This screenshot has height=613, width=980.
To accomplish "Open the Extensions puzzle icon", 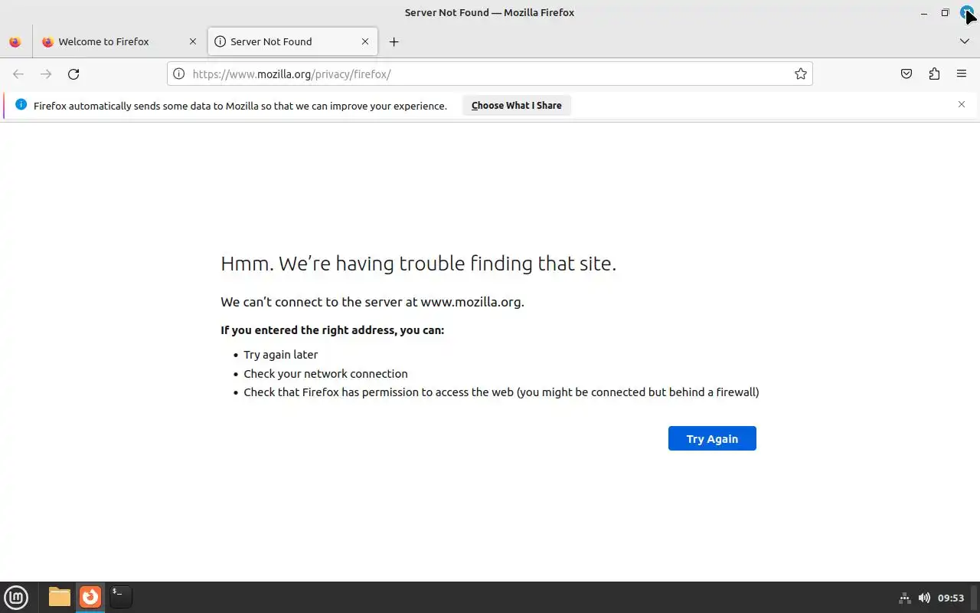I will coord(934,74).
